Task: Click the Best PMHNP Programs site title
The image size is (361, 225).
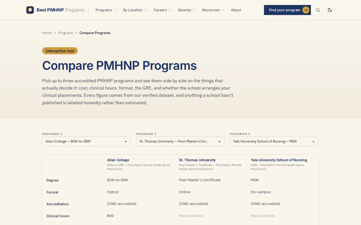Action: tap(60, 10)
